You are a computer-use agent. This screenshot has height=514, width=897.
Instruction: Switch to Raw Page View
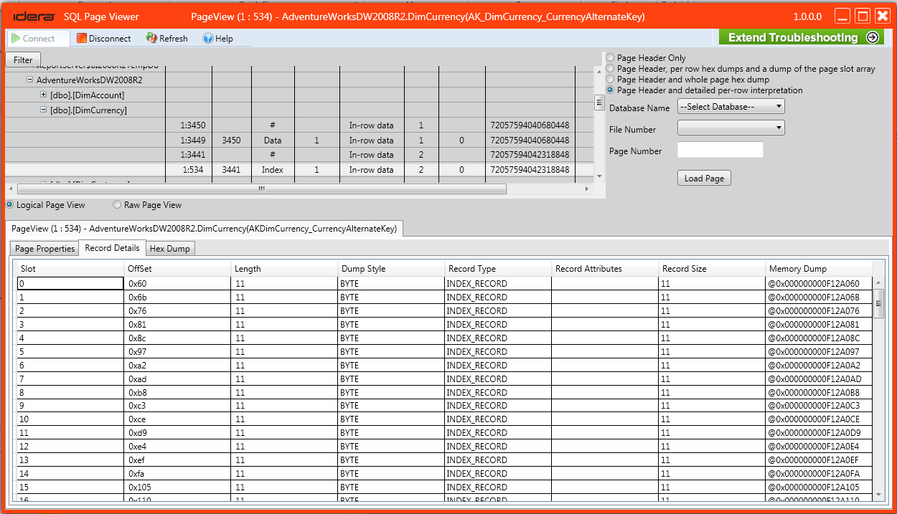point(116,204)
